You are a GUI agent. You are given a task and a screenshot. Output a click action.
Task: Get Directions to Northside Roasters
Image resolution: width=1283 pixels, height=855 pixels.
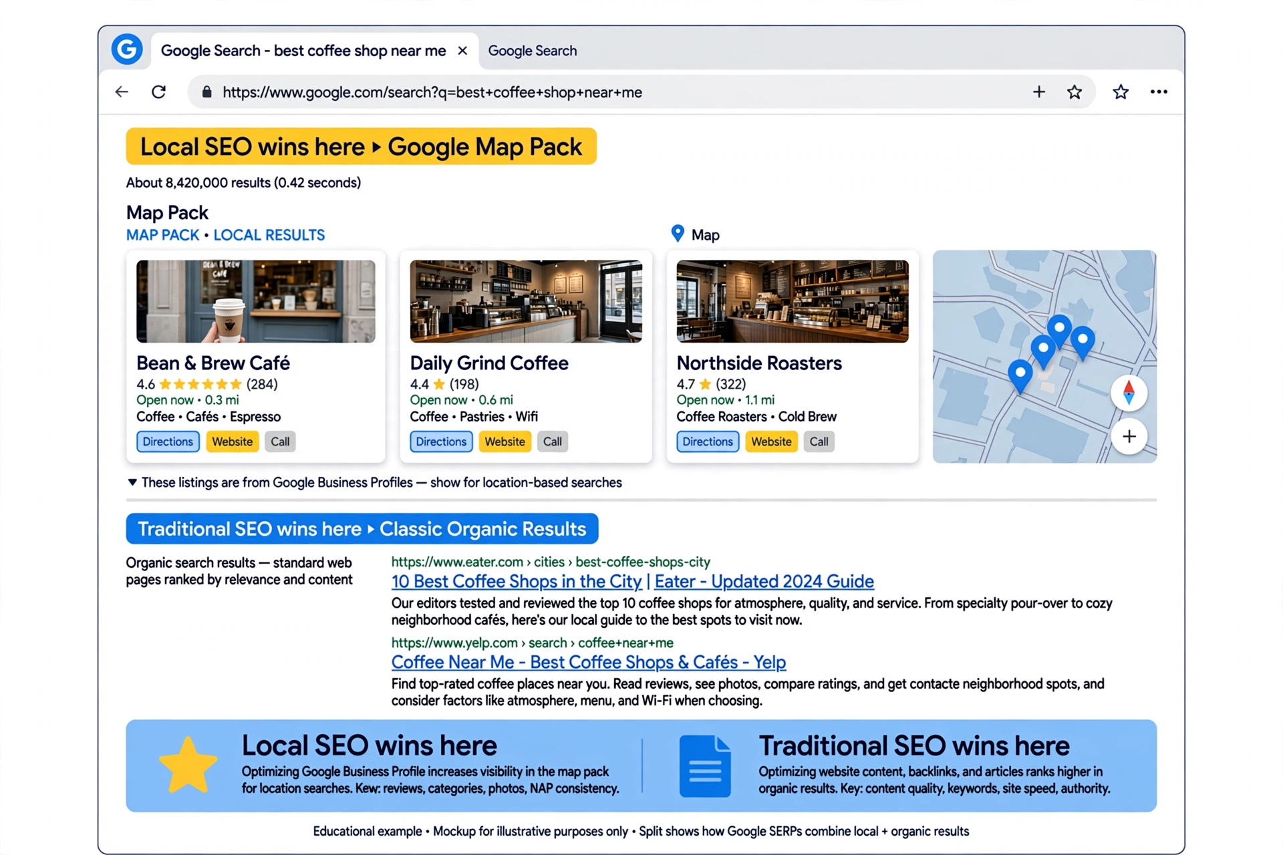point(708,442)
